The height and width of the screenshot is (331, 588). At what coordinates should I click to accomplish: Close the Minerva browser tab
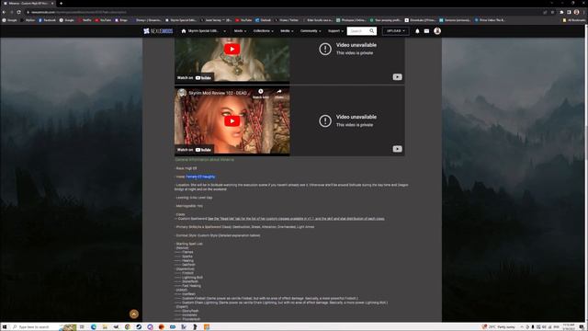[x=52, y=4]
